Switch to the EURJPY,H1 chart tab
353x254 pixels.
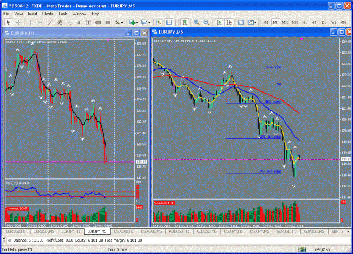click(71, 231)
